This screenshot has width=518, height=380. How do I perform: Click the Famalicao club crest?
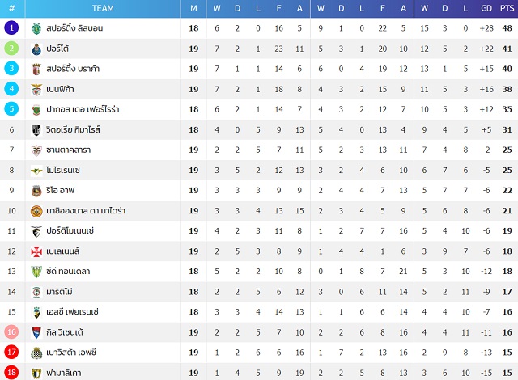(x=36, y=373)
